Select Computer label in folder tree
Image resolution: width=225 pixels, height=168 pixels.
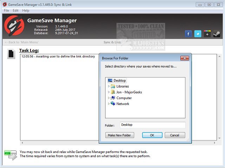point(124,98)
